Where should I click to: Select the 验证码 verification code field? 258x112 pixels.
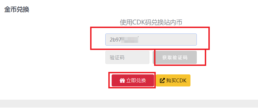(127, 57)
